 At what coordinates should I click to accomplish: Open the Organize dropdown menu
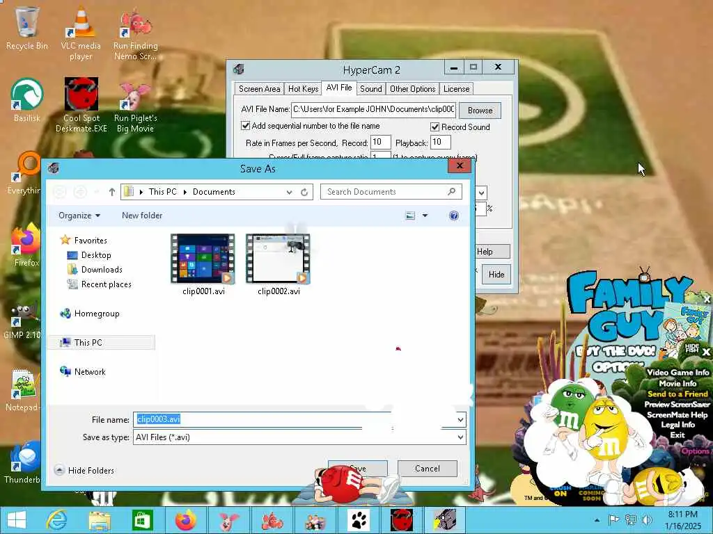pyautogui.click(x=79, y=216)
